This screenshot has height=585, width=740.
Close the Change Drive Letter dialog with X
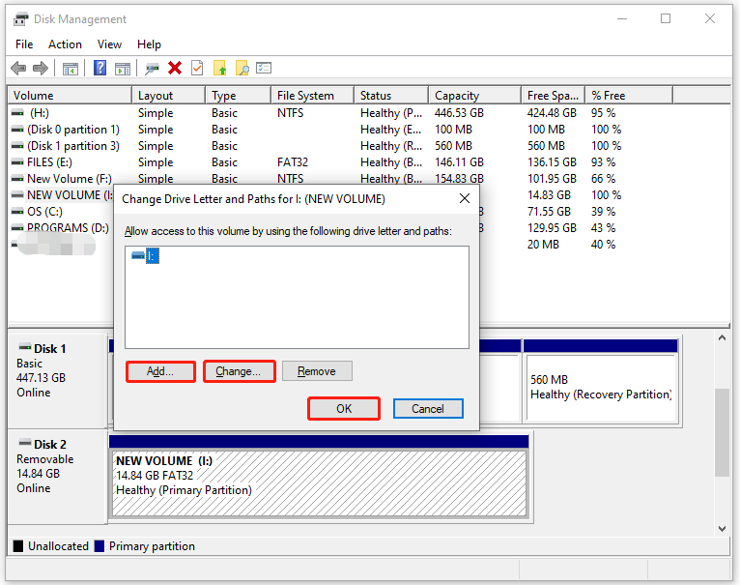[x=465, y=198]
